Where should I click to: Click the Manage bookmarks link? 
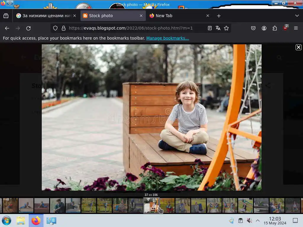[167, 38]
